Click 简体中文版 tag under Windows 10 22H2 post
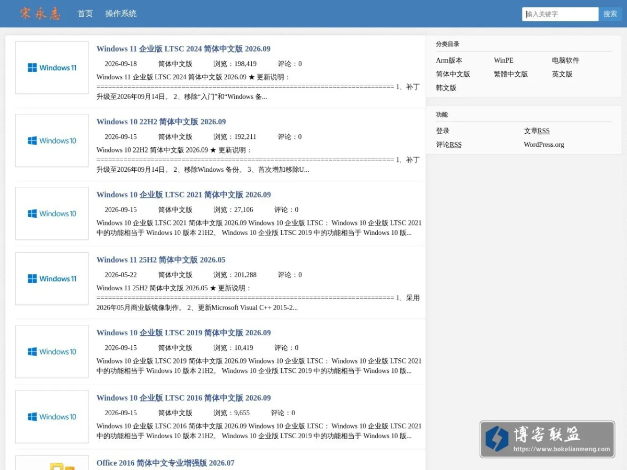627x470 pixels. [x=176, y=137]
